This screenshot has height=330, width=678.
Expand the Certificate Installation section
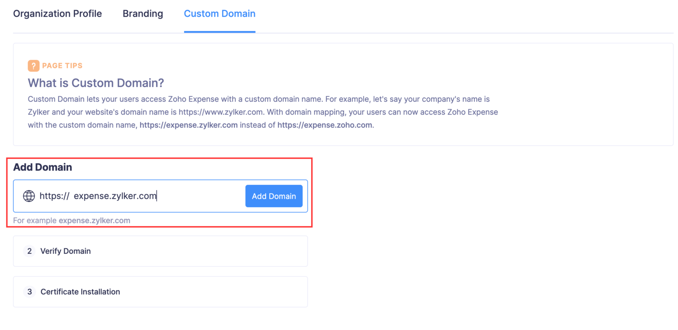[160, 292]
